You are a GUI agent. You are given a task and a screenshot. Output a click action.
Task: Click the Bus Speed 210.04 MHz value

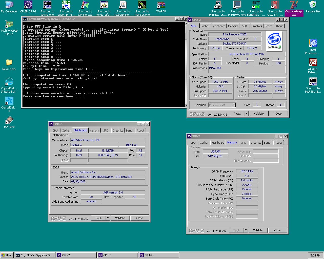click(x=220, y=91)
